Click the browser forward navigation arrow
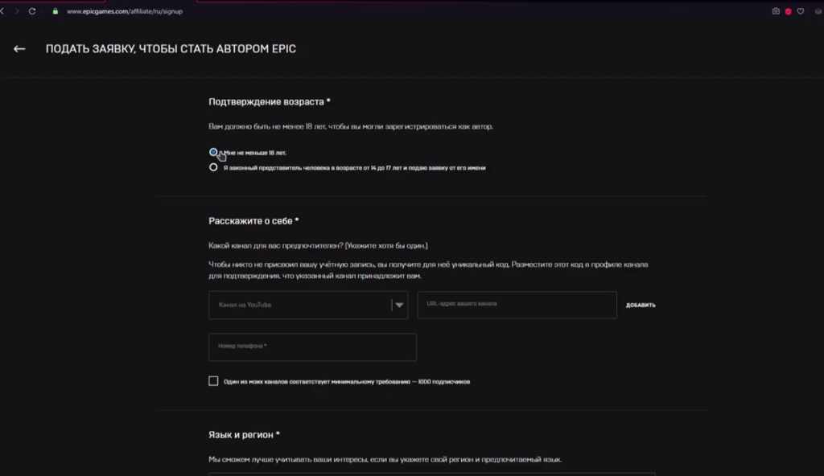The height and width of the screenshot is (476, 824). click(16, 11)
